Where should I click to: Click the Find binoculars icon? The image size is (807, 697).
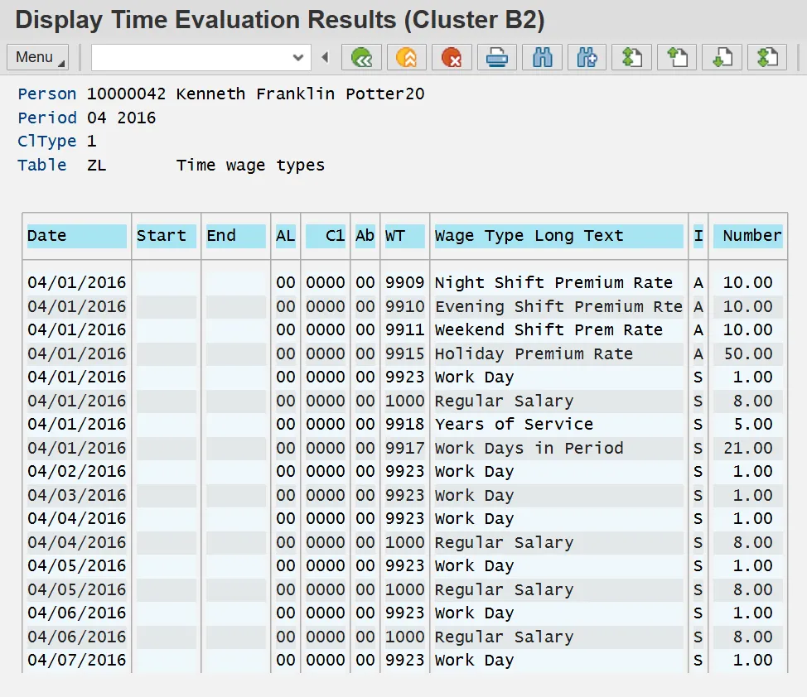pyautogui.click(x=543, y=57)
